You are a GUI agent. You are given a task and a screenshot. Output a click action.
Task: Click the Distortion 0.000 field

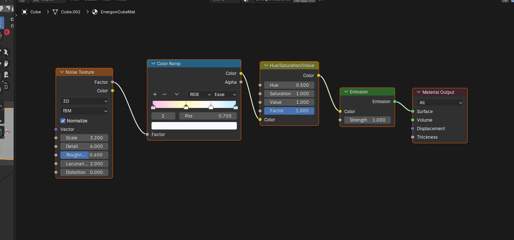point(84,172)
